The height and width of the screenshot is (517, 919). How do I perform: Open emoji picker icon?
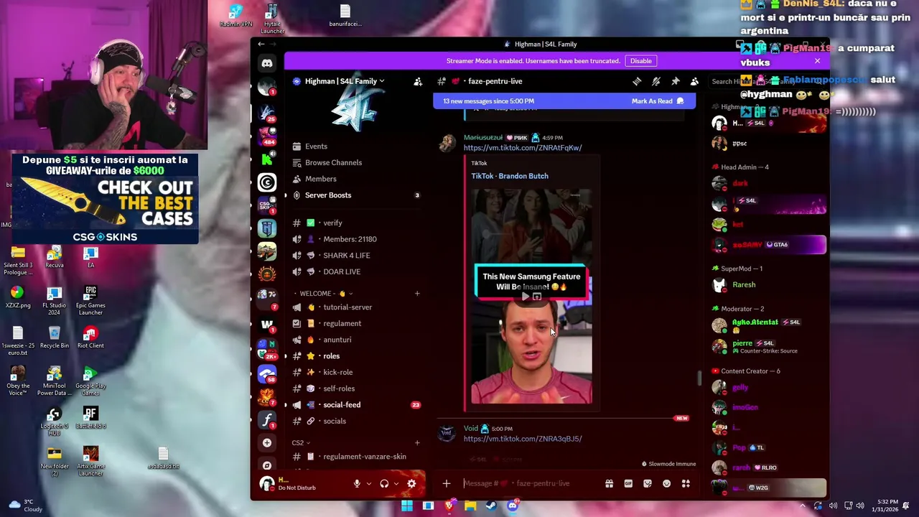(667, 484)
